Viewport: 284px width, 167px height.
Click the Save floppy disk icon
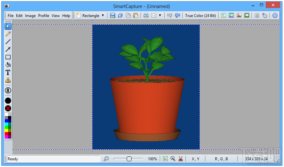pyautogui.click(x=113, y=15)
